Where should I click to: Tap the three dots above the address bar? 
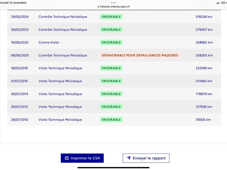113,3
